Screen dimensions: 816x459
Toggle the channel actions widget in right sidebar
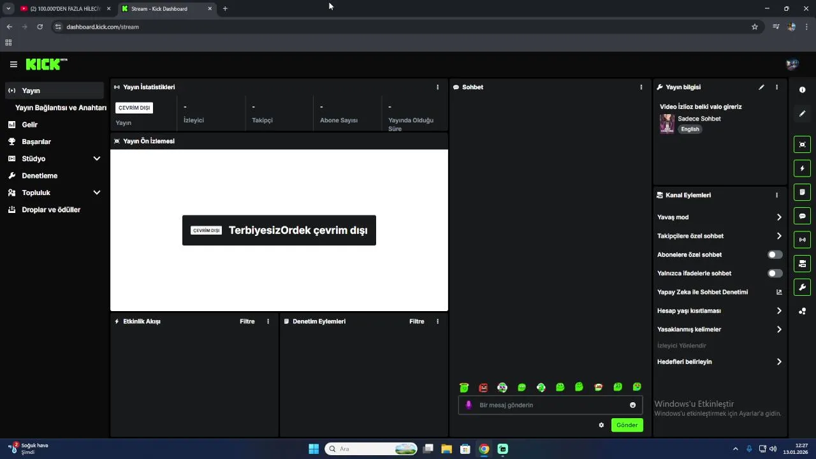pos(802,263)
